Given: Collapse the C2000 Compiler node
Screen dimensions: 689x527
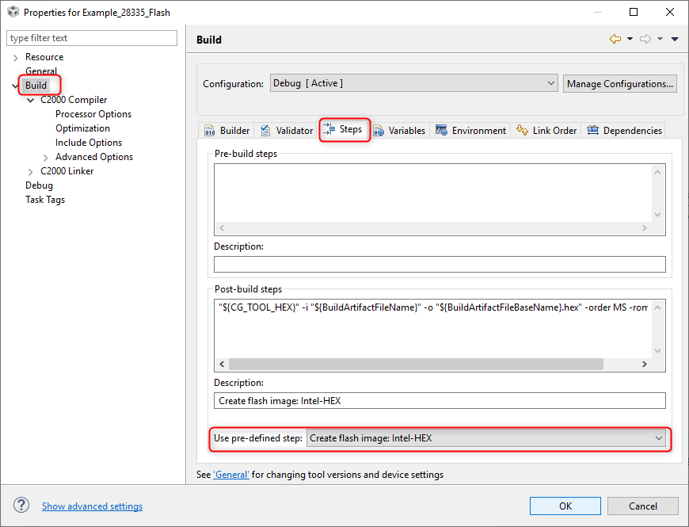Looking at the screenshot, I should 30,100.
